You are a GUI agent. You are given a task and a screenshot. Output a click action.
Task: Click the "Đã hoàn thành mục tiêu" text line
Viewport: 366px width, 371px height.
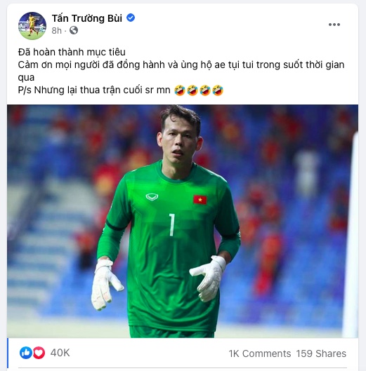pyautogui.click(x=72, y=52)
